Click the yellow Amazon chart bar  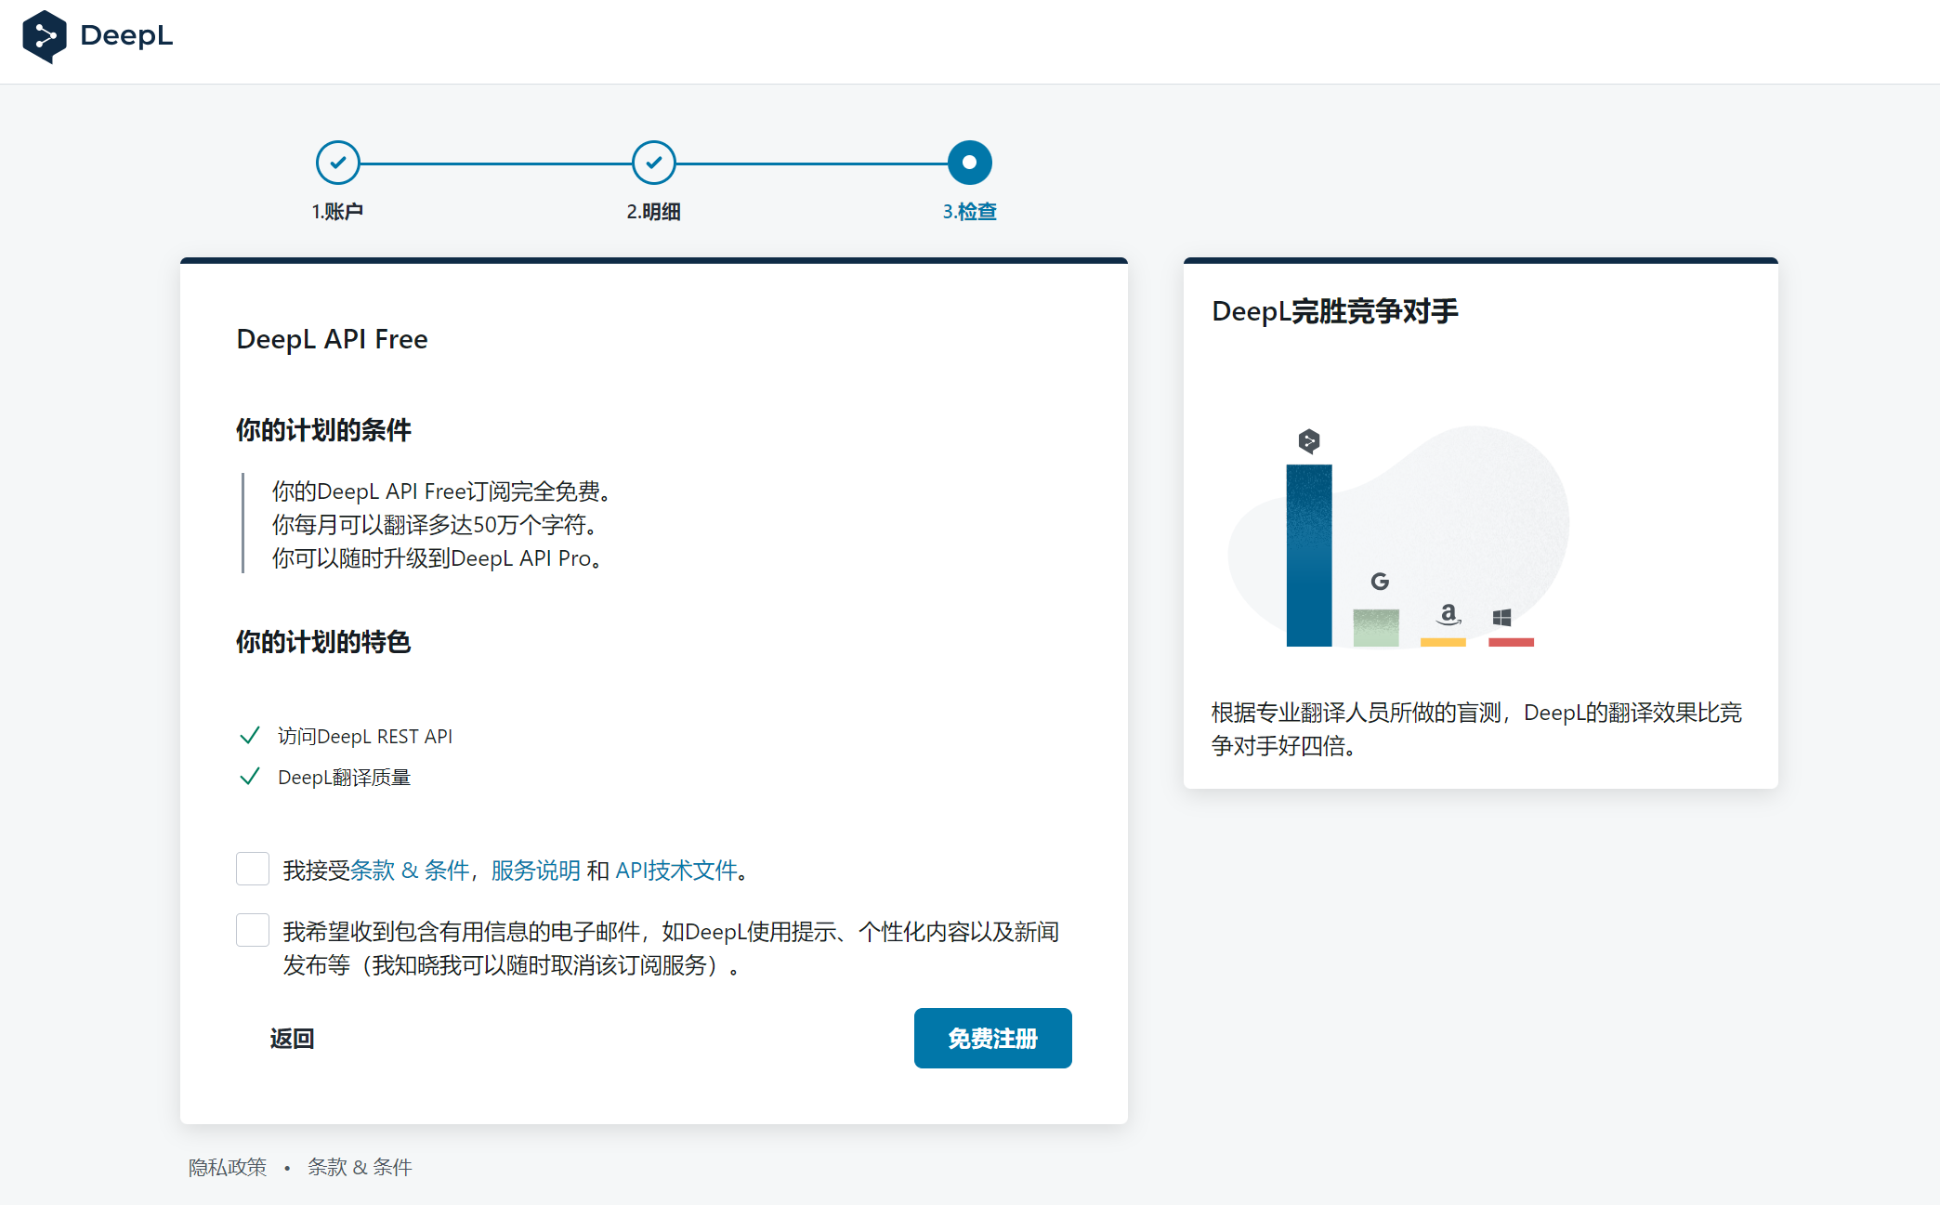(1443, 642)
